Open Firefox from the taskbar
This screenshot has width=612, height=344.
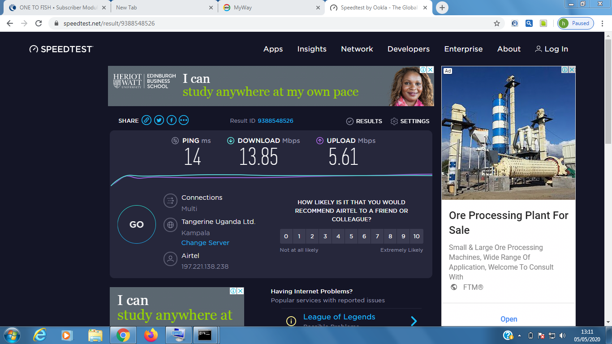(151, 335)
